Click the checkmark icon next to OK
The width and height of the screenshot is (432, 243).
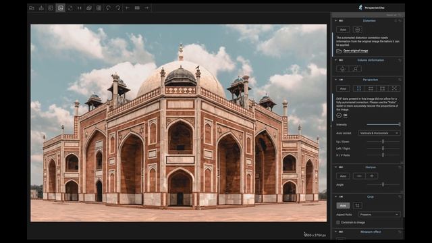[x=339, y=115]
